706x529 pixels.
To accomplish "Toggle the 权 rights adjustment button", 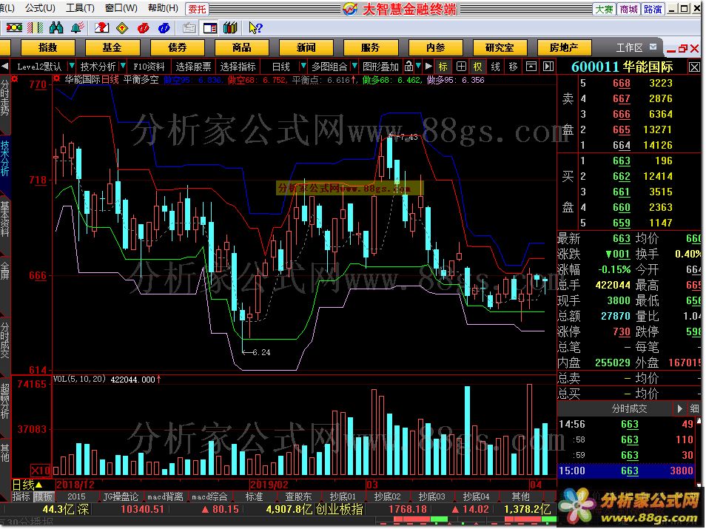I will [478, 67].
